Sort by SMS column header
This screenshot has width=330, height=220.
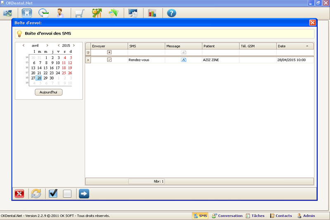pos(146,46)
